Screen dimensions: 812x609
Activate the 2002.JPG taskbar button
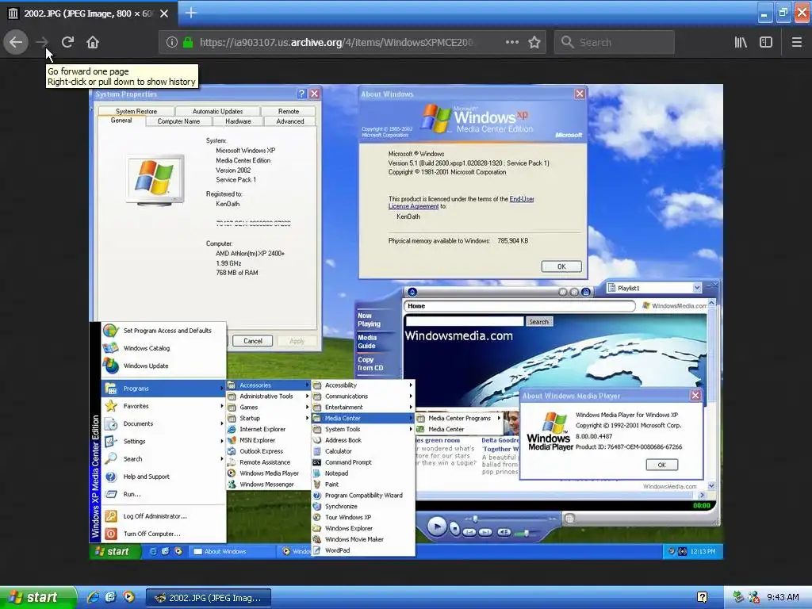click(209, 598)
